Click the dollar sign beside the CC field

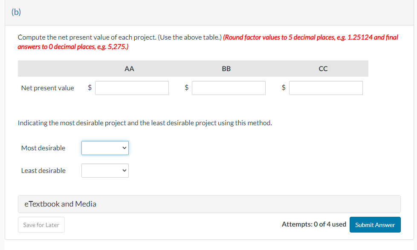pos(284,88)
